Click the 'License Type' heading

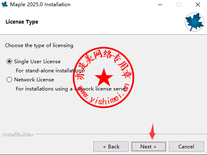click(x=22, y=22)
